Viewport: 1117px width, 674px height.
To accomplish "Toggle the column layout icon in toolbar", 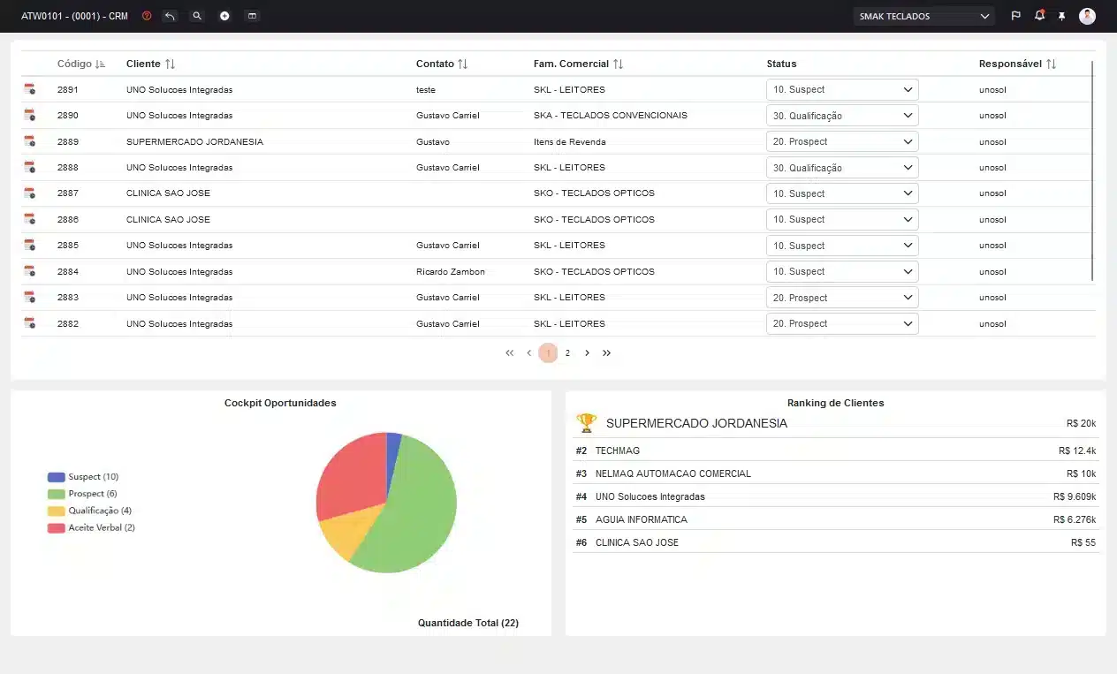I will [x=252, y=16].
